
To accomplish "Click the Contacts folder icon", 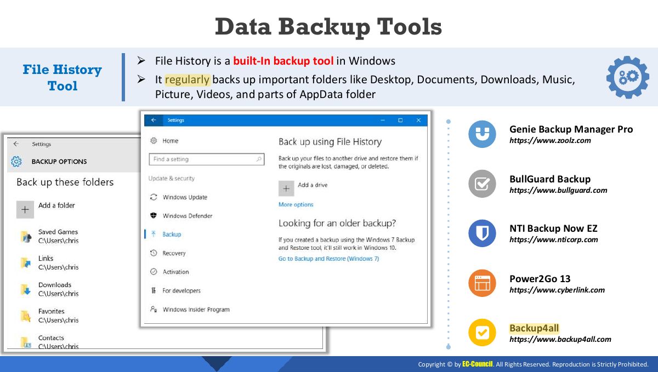I will [25, 342].
